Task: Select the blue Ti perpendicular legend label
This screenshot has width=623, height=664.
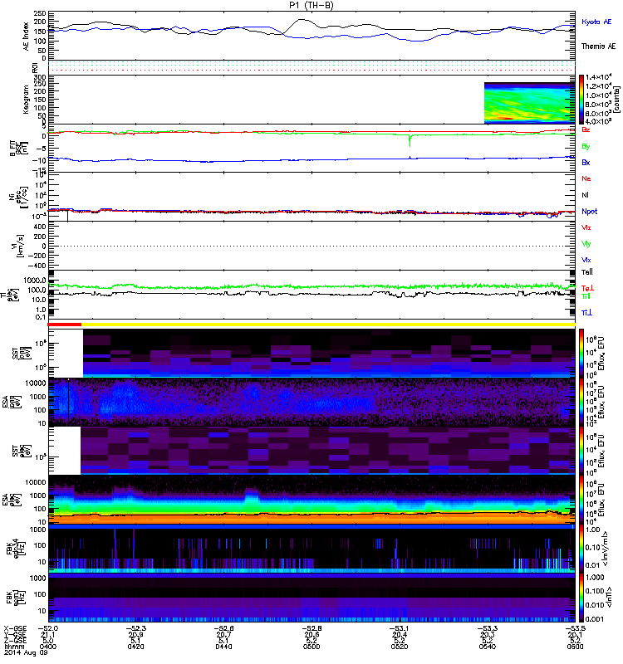Action: tap(586, 313)
